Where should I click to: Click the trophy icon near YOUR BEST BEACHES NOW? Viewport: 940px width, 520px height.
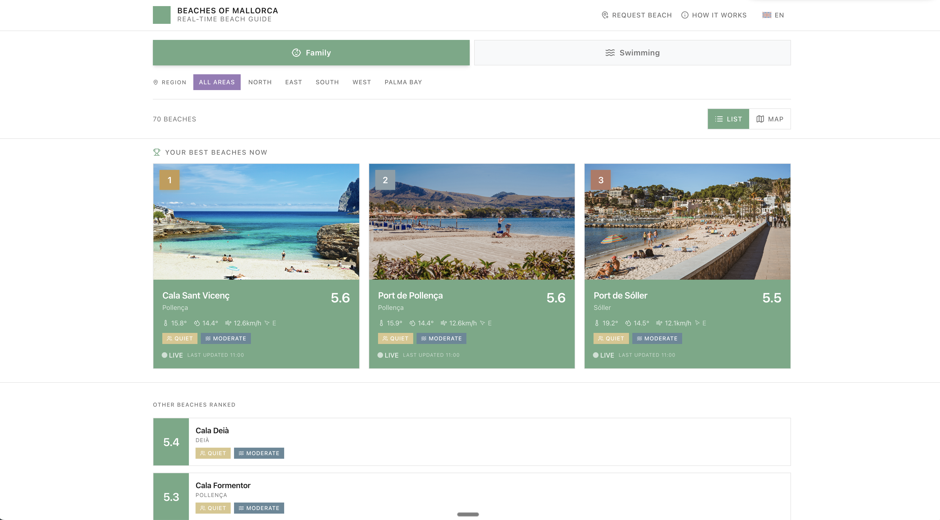[x=157, y=152]
